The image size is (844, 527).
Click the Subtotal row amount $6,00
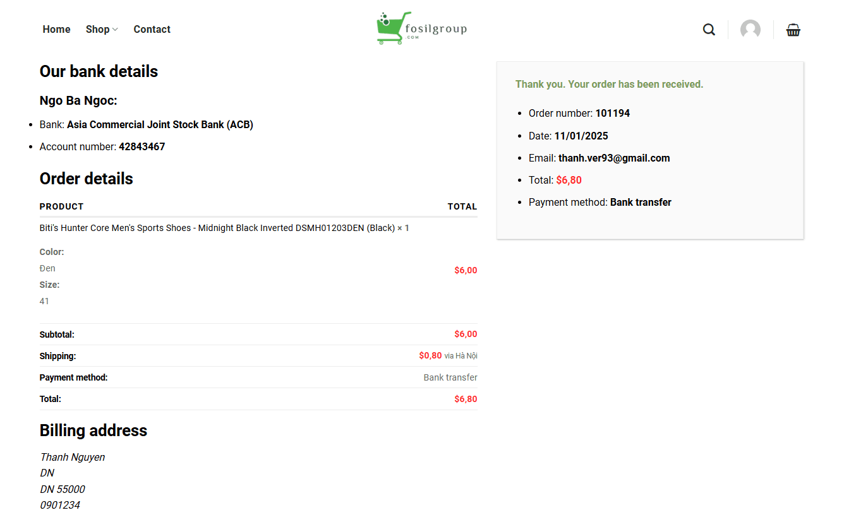(x=466, y=335)
